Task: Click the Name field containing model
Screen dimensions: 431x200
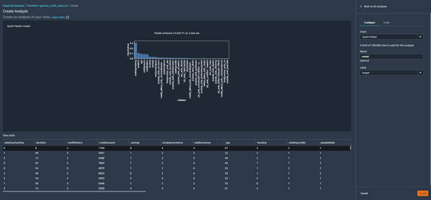Action: (392, 57)
